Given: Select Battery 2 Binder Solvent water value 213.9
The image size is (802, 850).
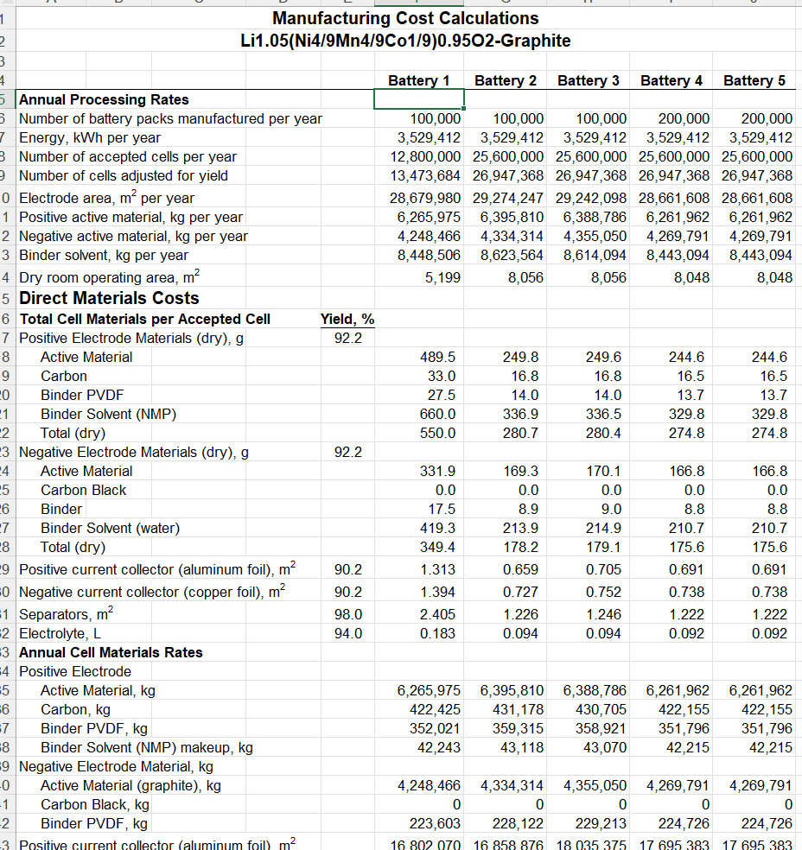Looking at the screenshot, I should (x=520, y=528).
